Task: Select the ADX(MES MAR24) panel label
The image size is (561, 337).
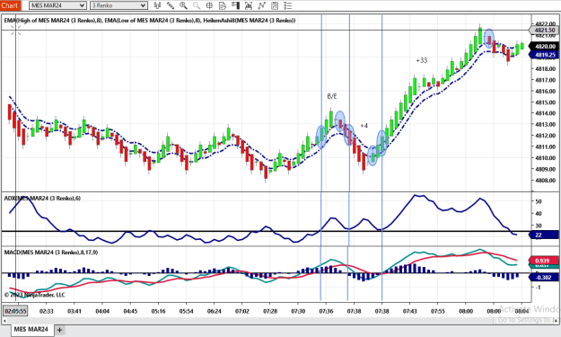Action: click(42, 198)
